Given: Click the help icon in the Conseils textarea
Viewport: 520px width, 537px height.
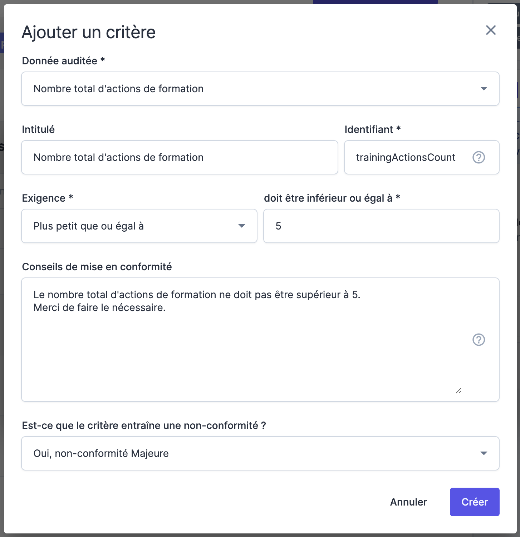Looking at the screenshot, I should (x=479, y=340).
